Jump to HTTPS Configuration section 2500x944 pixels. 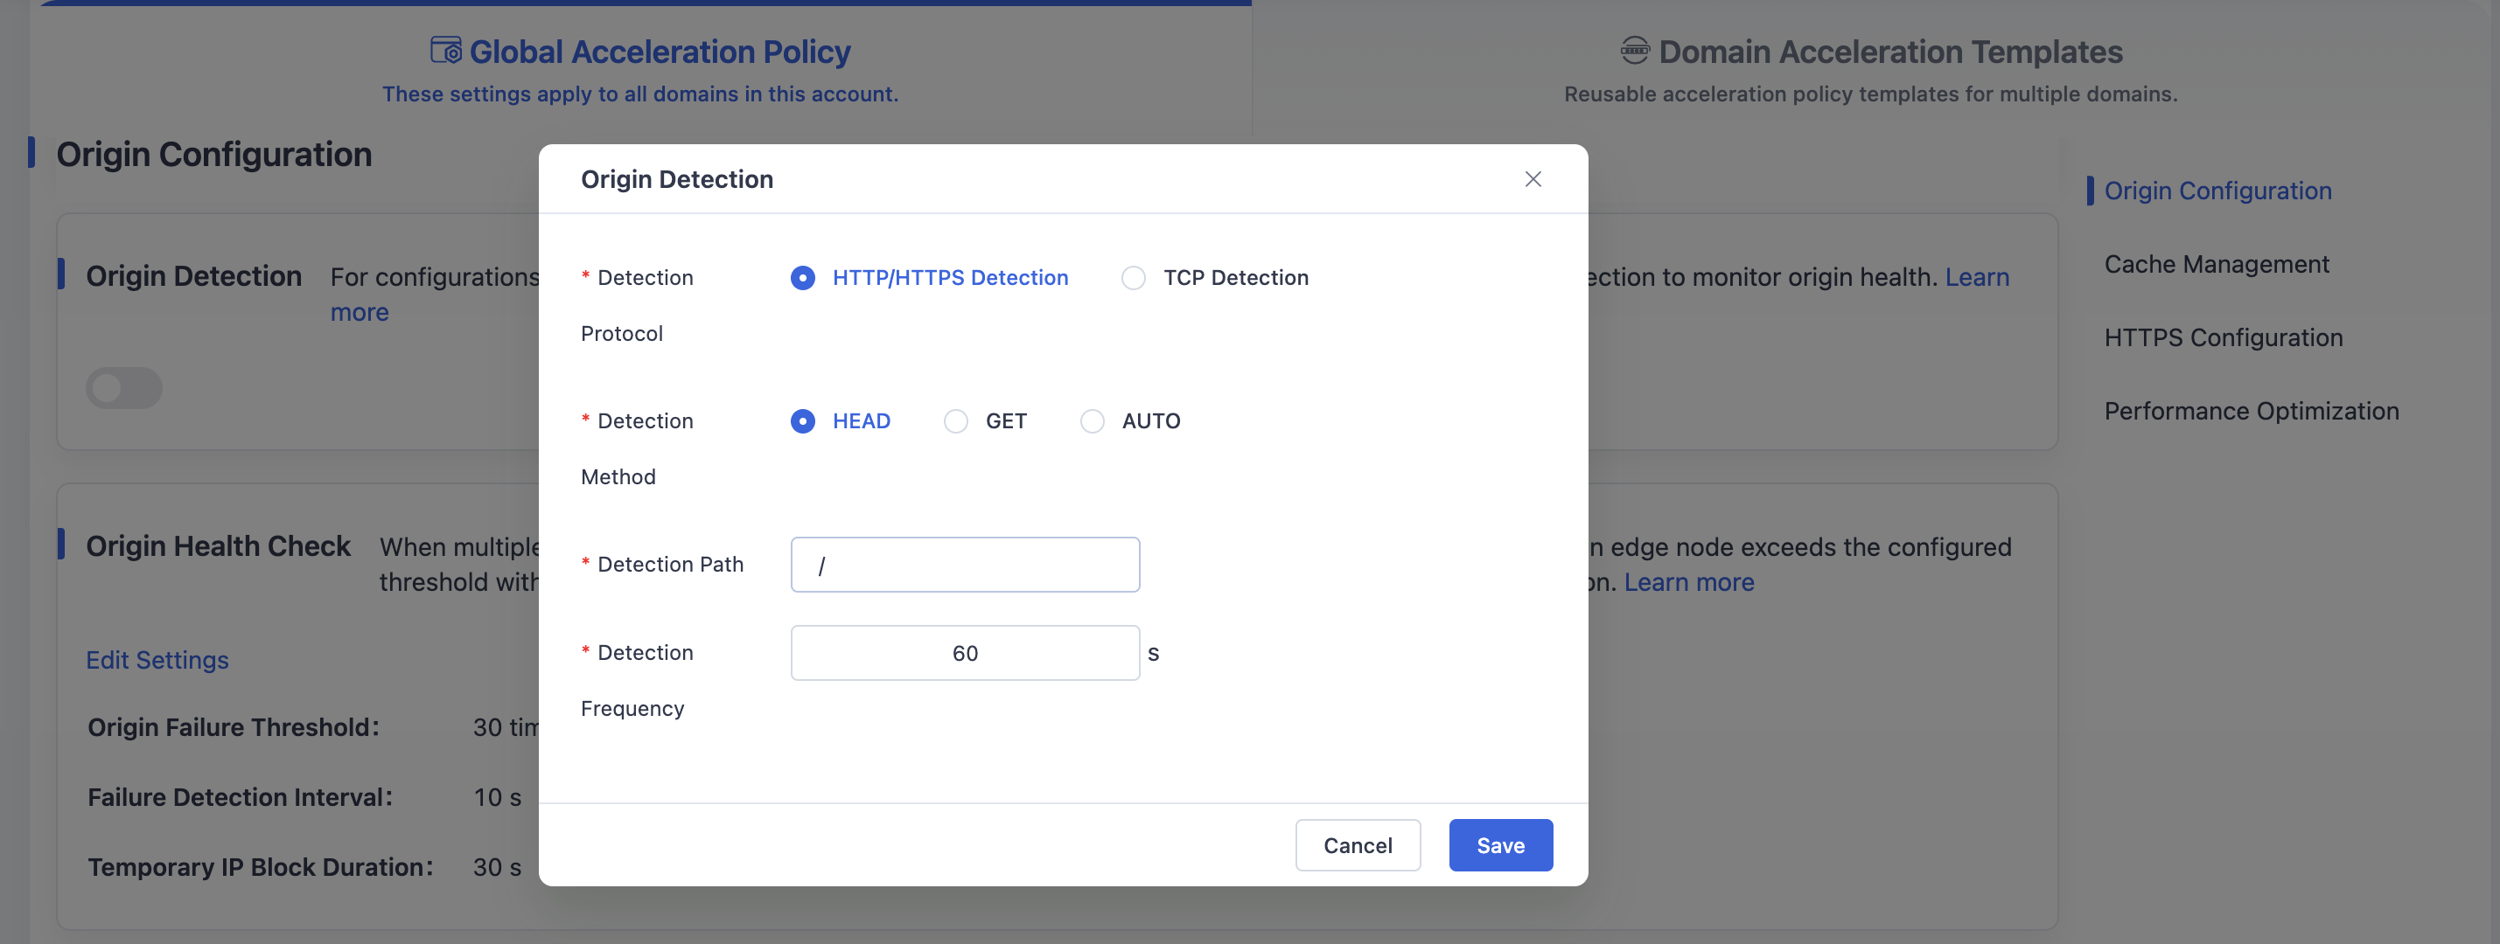point(2223,337)
